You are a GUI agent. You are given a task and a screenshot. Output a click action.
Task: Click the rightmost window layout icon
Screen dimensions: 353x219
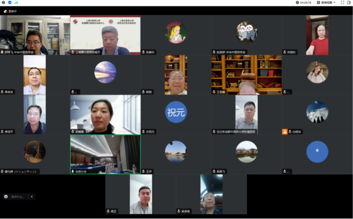(349, 2)
